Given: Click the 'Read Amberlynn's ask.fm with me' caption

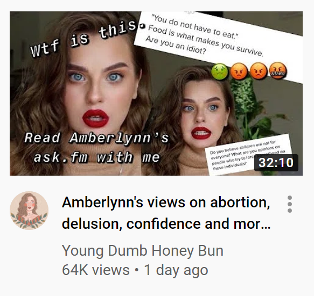Looking at the screenshot, I should [x=96, y=147].
